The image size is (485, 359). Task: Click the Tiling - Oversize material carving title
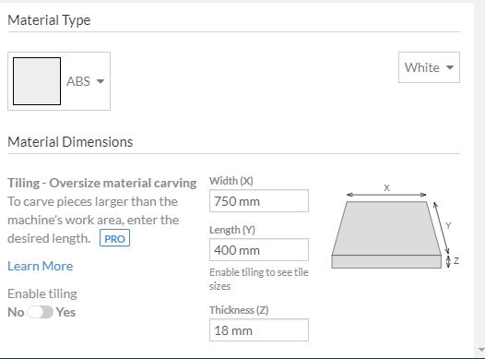(x=102, y=183)
